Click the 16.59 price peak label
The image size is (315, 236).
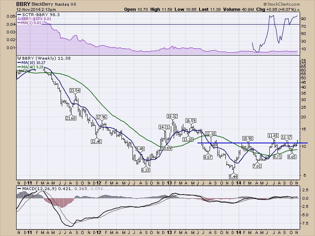pyautogui.click(x=191, y=120)
